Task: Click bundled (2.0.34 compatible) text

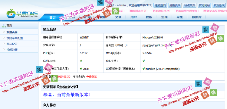Action: pyautogui.click(x=163, y=69)
